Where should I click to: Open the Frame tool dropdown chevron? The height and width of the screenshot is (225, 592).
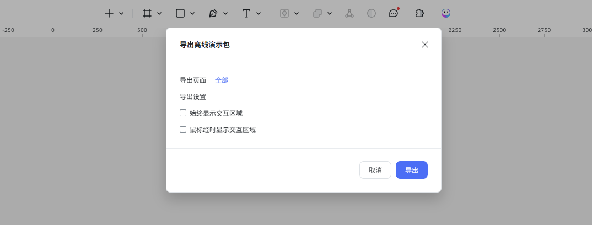coord(159,14)
